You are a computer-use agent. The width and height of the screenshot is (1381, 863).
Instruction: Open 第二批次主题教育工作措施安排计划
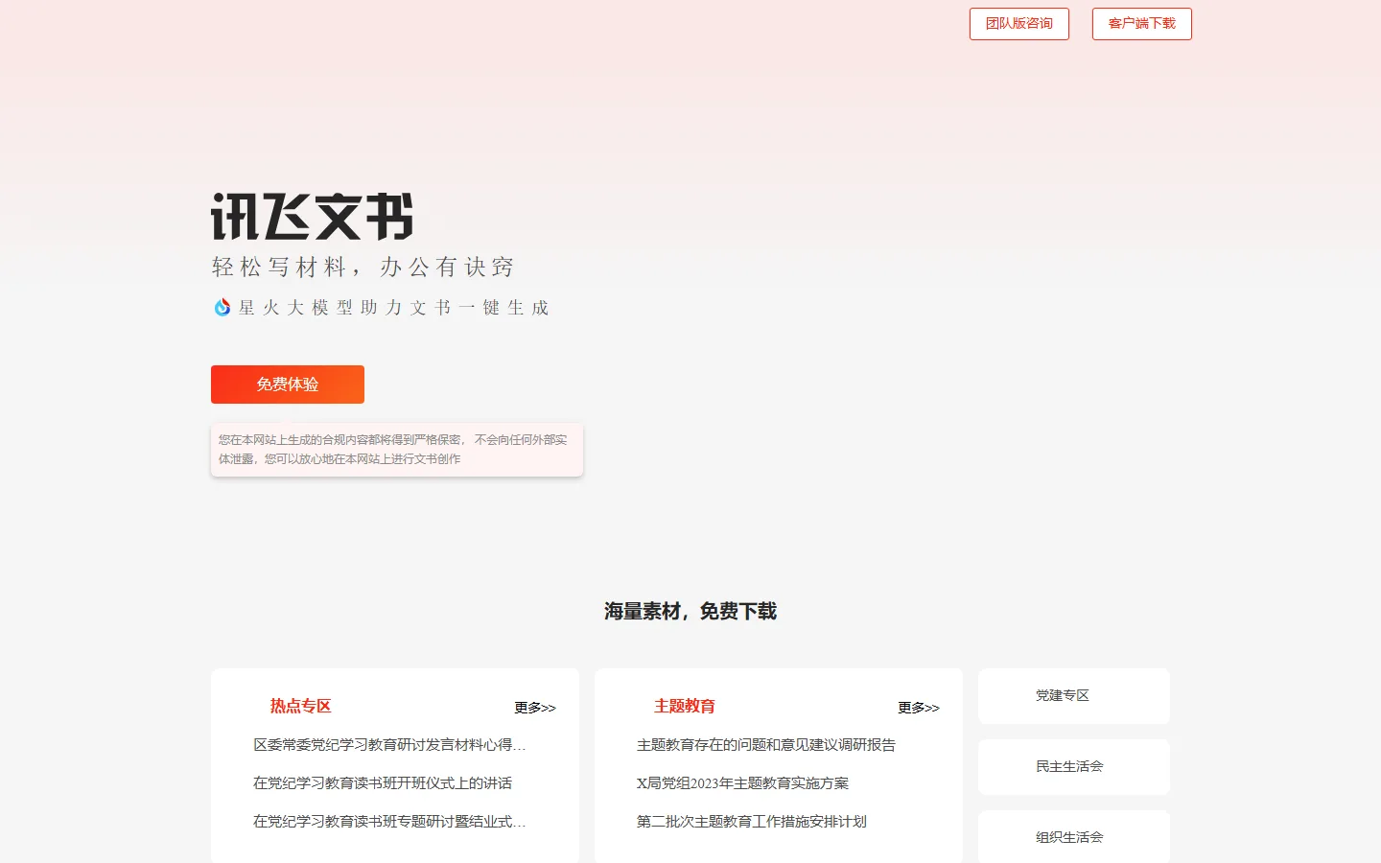[752, 822]
